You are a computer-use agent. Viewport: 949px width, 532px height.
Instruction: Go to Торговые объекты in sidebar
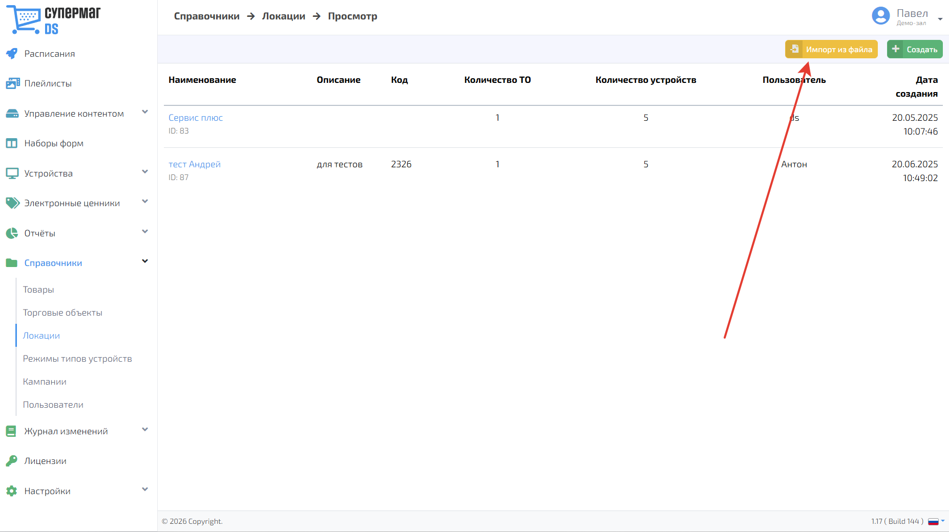tap(62, 313)
